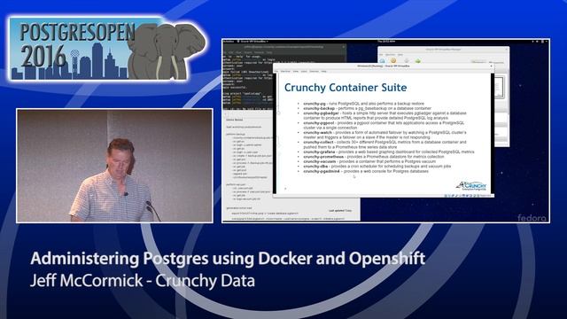
Task: Click the VM window title bar text
Action: (x=384, y=66)
